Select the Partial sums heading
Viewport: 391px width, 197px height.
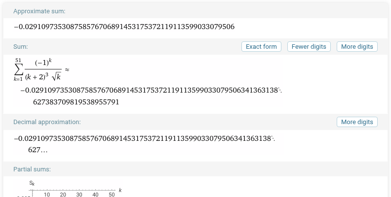[x=32, y=169]
